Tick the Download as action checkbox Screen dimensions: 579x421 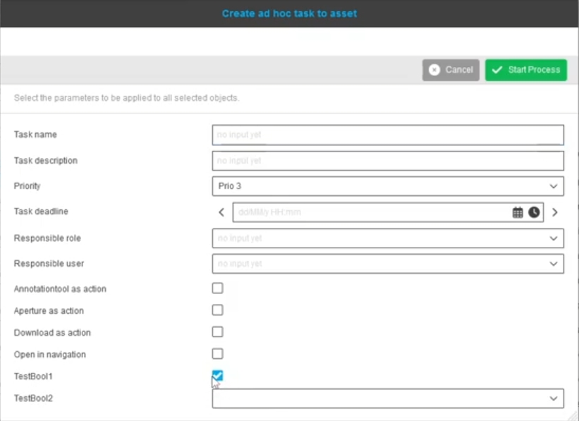(217, 331)
